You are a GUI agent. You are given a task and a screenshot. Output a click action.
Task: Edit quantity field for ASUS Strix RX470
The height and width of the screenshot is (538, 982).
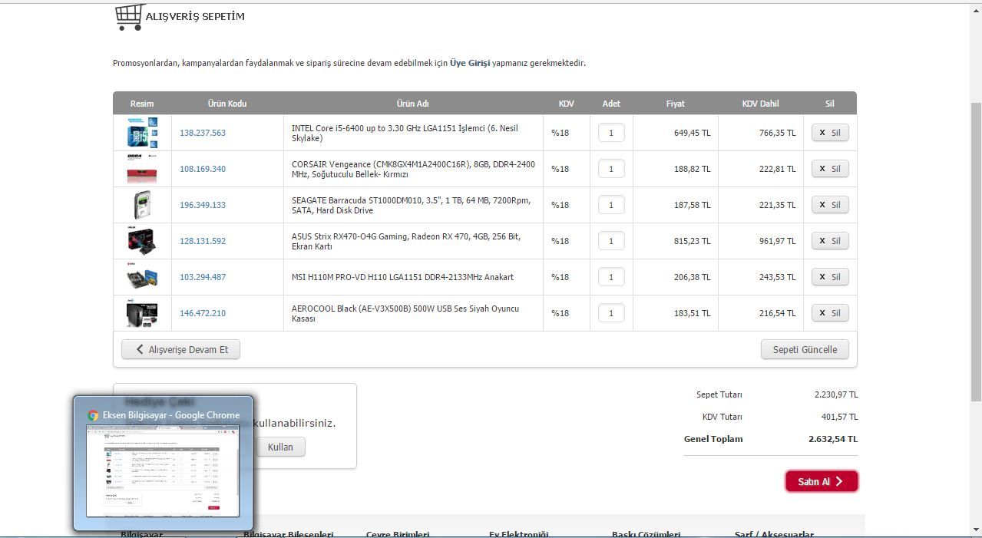[611, 241]
